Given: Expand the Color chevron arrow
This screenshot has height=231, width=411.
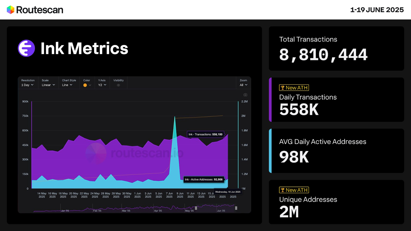Looking at the screenshot, I should [x=90, y=85].
